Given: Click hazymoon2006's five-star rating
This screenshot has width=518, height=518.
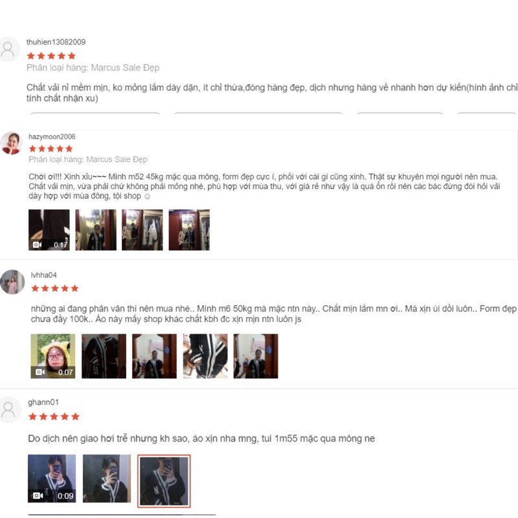Looking at the screenshot, I should pos(51,149).
